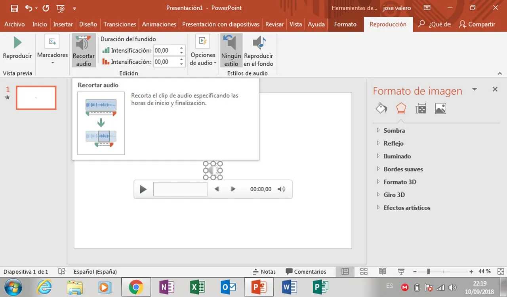Play the audio clip on the slide
The height and width of the screenshot is (297, 507).
coord(143,189)
